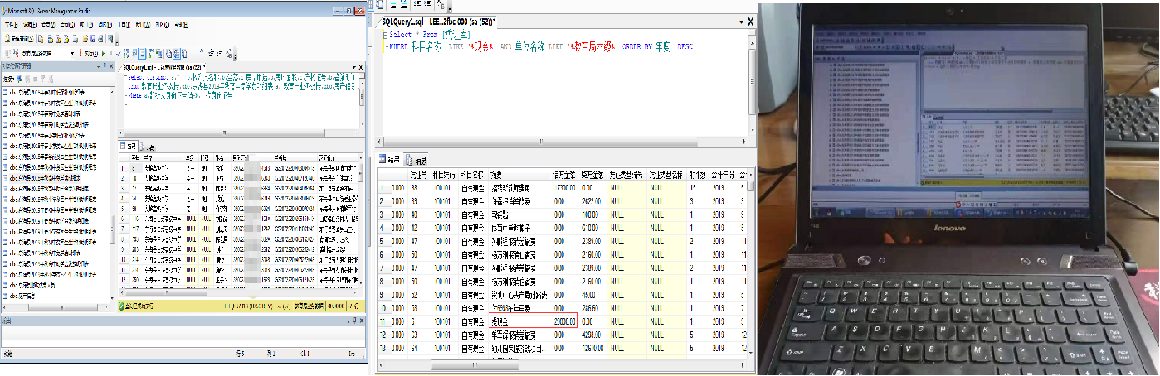Open the File menu in menu bar
The height and width of the screenshot is (376, 1160).
(10, 26)
